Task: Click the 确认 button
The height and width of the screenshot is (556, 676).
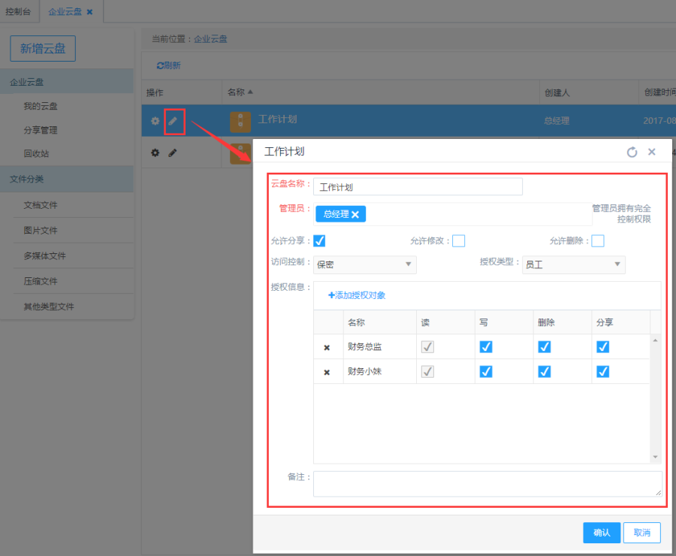Action: pyautogui.click(x=602, y=533)
